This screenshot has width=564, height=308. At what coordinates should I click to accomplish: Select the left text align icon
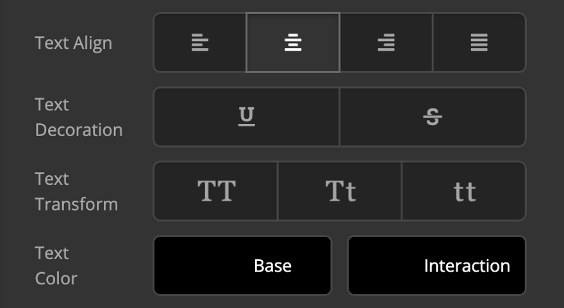200,42
